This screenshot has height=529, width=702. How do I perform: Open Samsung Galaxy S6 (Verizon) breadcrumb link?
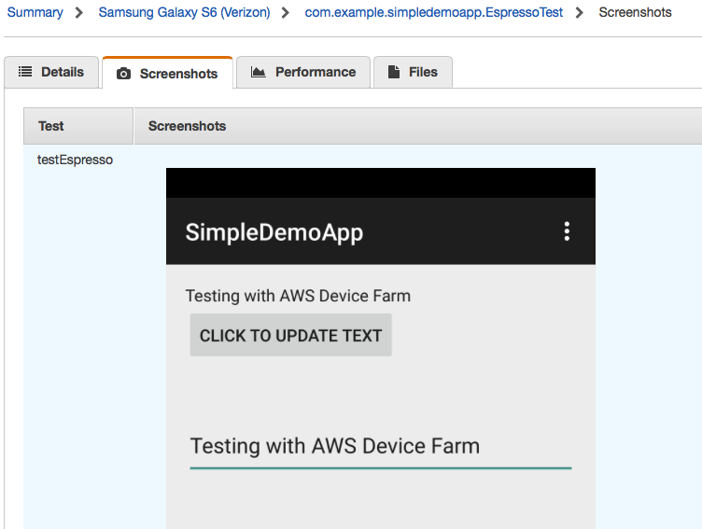(185, 12)
